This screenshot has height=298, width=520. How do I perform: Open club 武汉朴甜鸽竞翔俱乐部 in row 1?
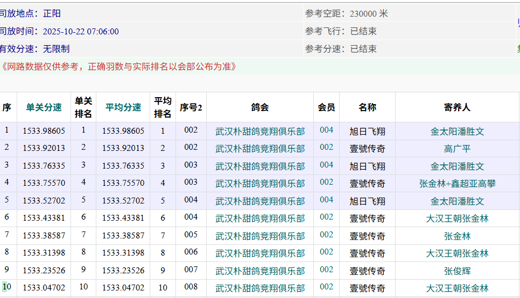[x=260, y=132]
